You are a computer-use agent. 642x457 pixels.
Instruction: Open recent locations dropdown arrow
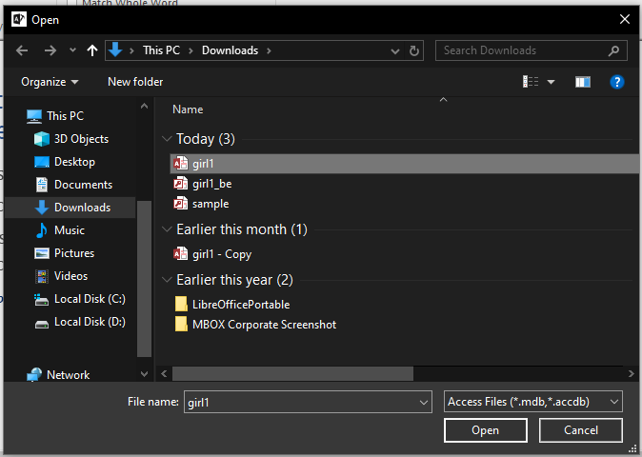tap(72, 50)
